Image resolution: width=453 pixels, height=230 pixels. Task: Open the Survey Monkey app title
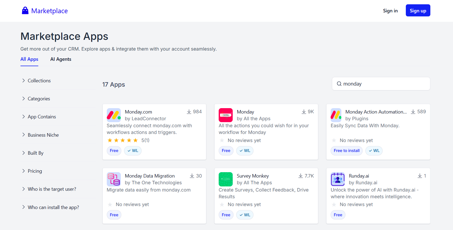click(x=253, y=176)
